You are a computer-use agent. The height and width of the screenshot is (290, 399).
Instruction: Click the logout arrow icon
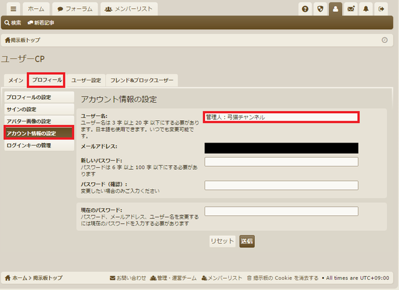[381, 9]
